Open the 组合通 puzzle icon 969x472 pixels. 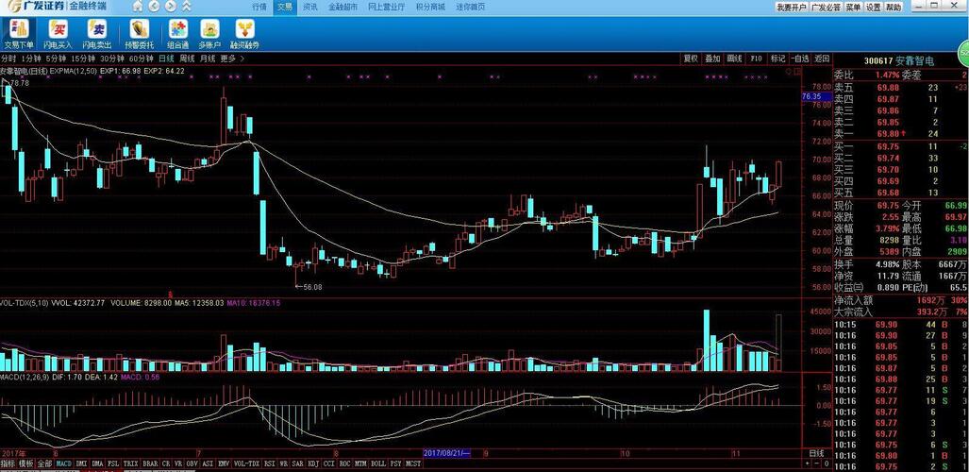pyautogui.click(x=178, y=34)
